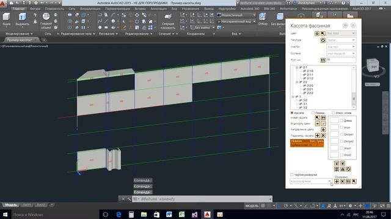The height and width of the screenshot is (219, 391).
Task: Enable the Отступ2 checkbox
Action: (x=342, y=141)
